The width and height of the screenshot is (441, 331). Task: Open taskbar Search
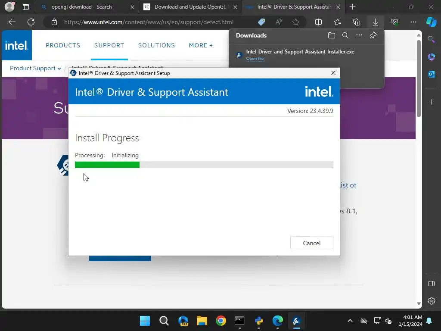click(x=164, y=321)
